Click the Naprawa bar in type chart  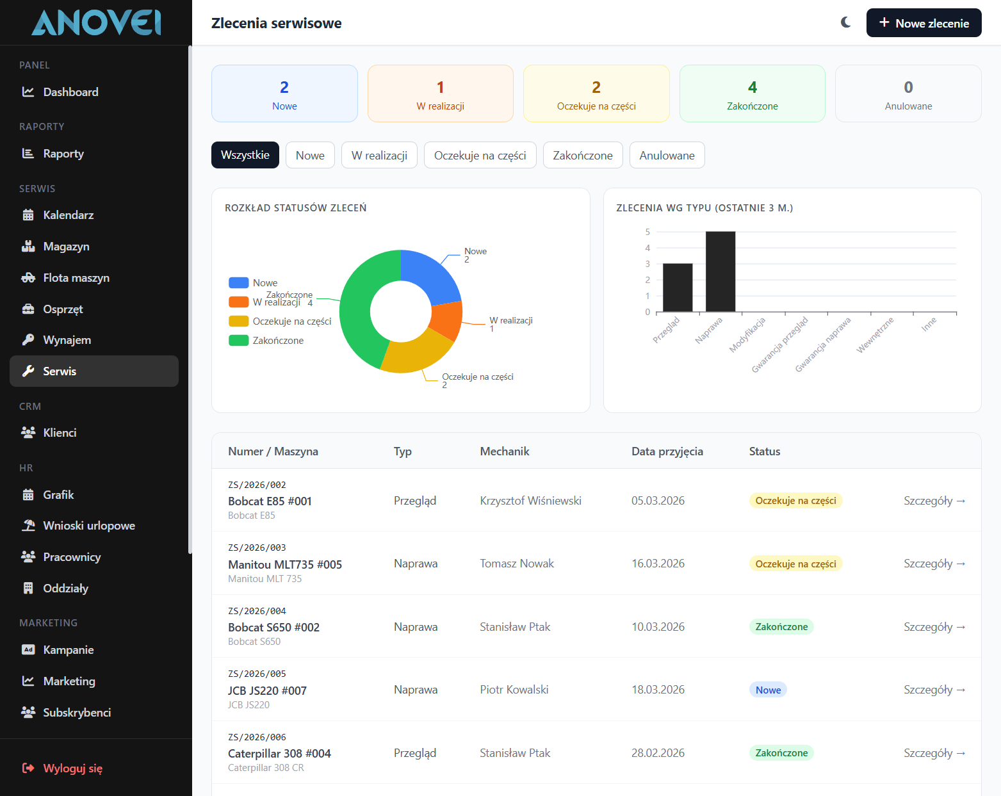click(x=720, y=272)
